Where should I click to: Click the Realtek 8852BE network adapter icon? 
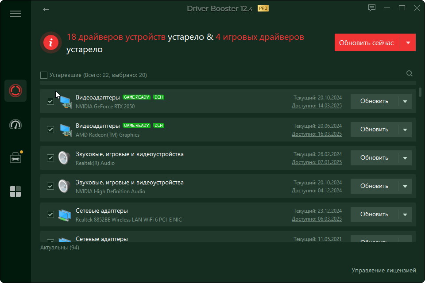coord(65,215)
